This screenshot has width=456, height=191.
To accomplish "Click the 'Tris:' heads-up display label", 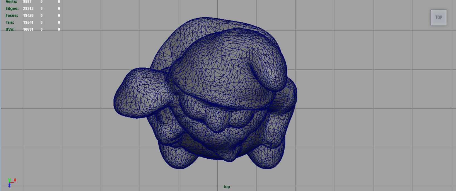I will [x=10, y=23].
